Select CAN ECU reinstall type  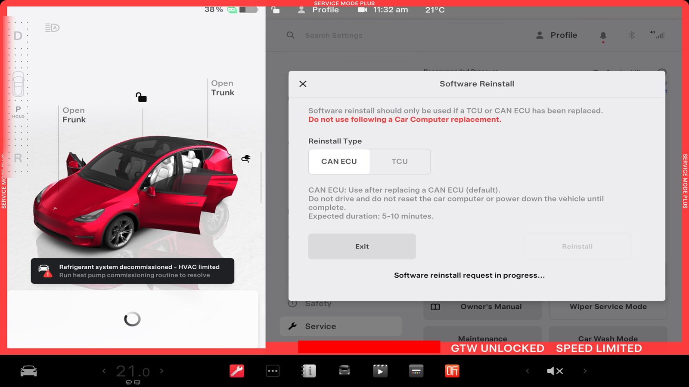coord(339,162)
